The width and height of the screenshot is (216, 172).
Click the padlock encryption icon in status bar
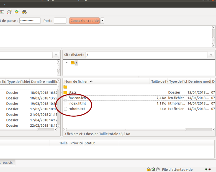click(x=149, y=170)
